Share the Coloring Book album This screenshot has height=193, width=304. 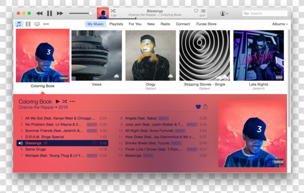tap(205, 106)
